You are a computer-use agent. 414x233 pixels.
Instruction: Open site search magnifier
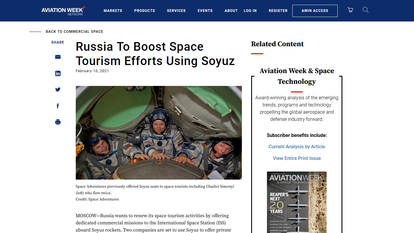[x=366, y=10]
